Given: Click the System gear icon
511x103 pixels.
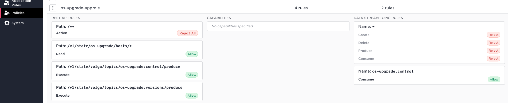Looking at the screenshot, I should [7, 23].
